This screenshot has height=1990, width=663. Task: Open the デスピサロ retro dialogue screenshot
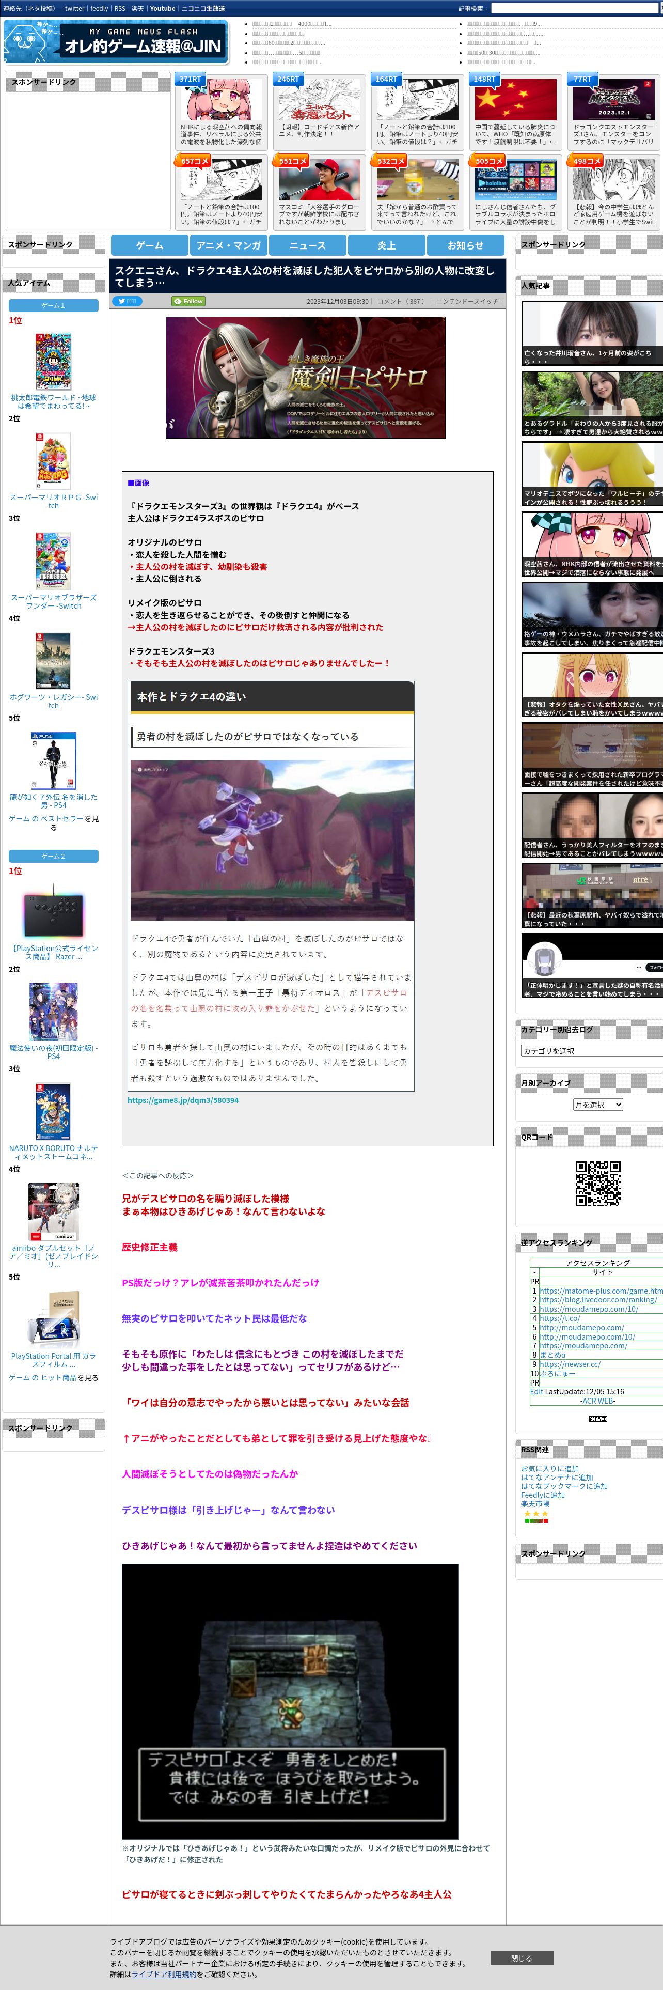pos(290,1702)
